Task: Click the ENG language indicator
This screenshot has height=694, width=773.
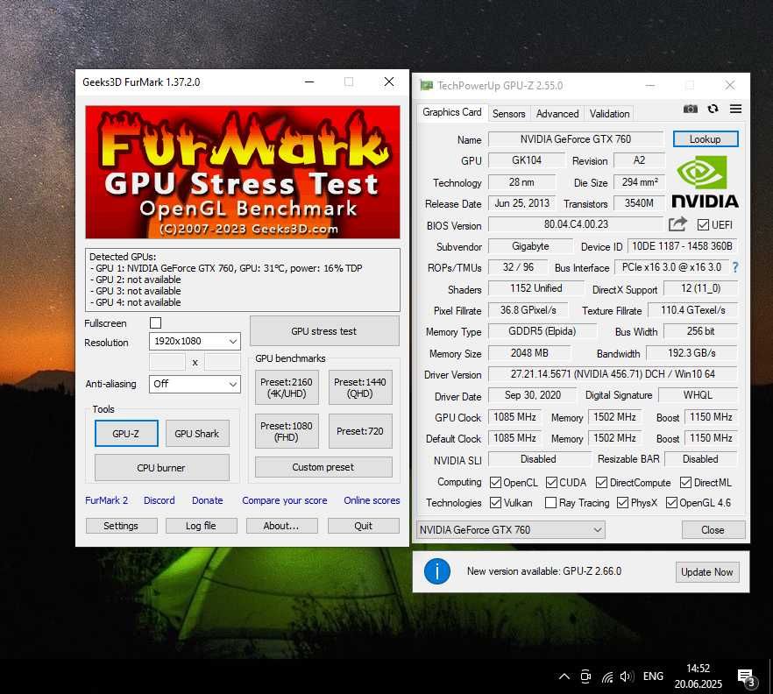Action: (653, 676)
